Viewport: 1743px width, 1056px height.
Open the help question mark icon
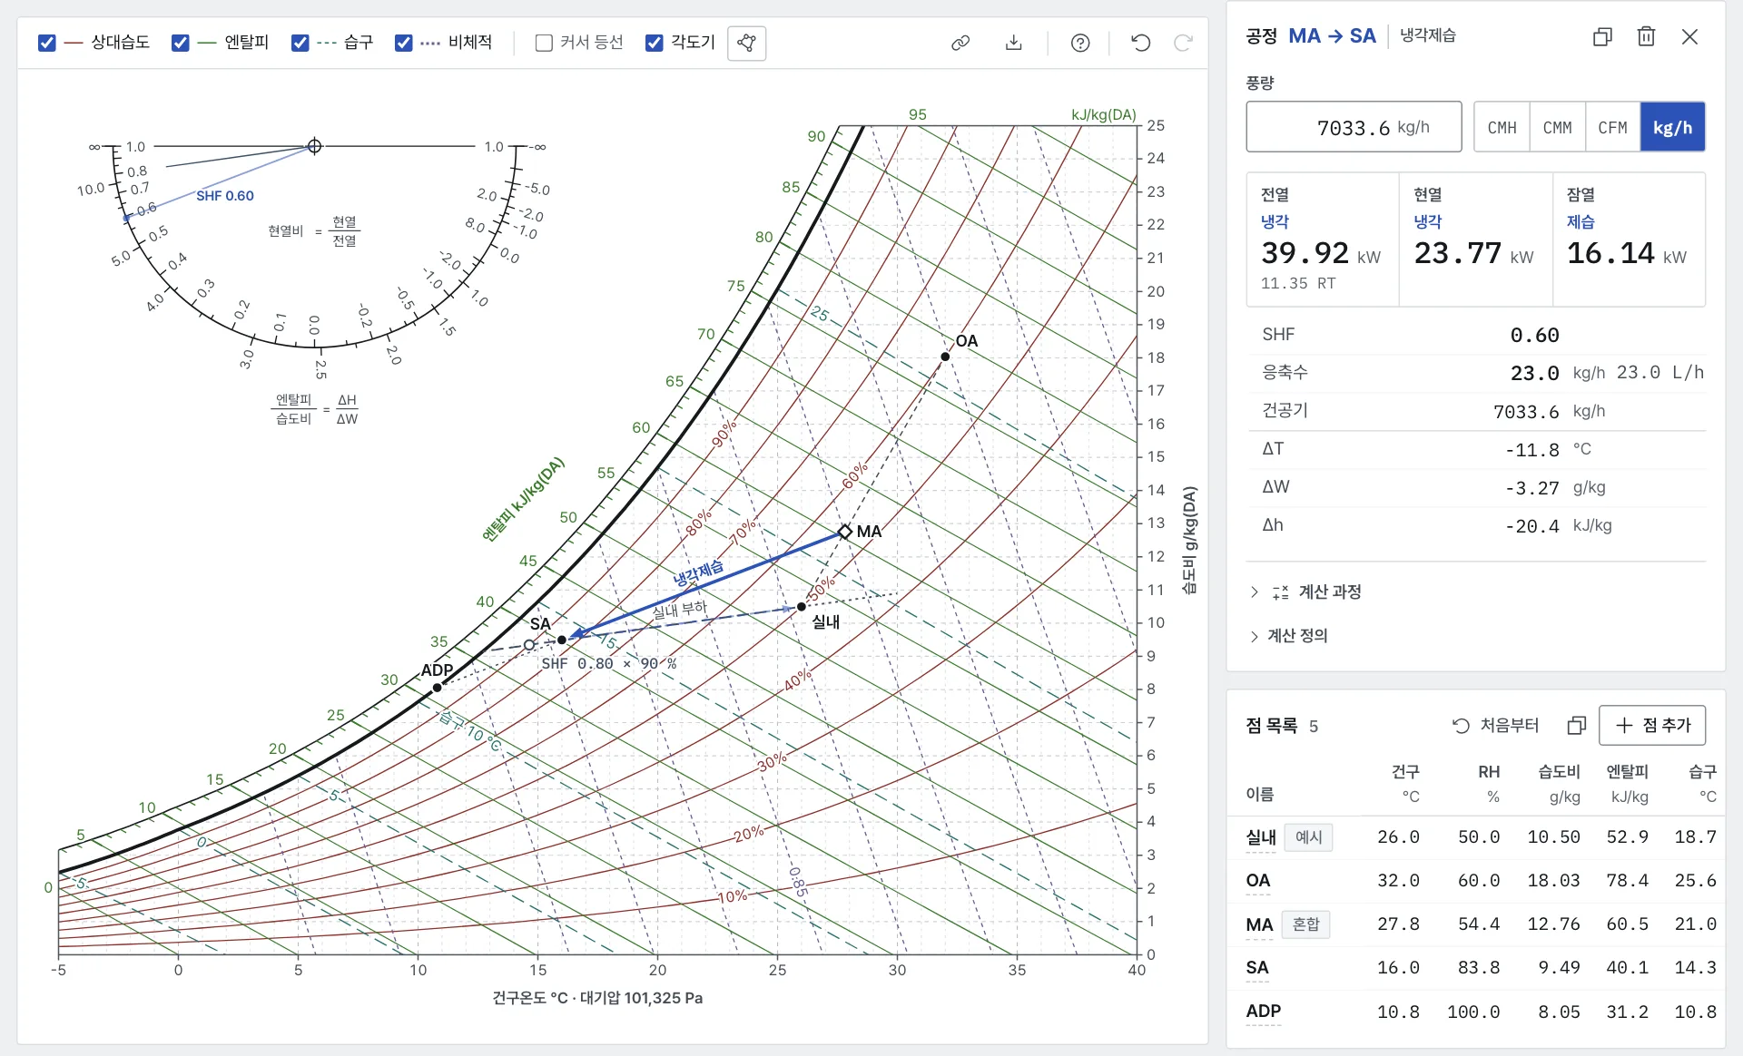click(x=1080, y=43)
